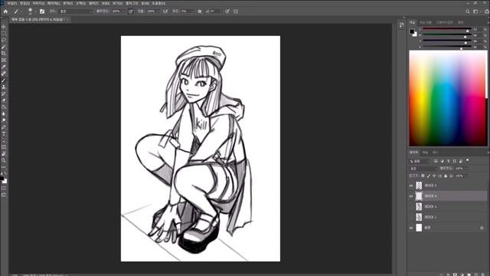Select the Zoom tool
This screenshot has height=276, width=490.
pos(3,160)
